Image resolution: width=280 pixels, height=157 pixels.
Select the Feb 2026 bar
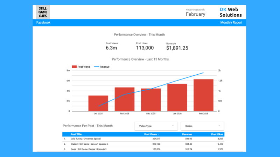(203, 95)
